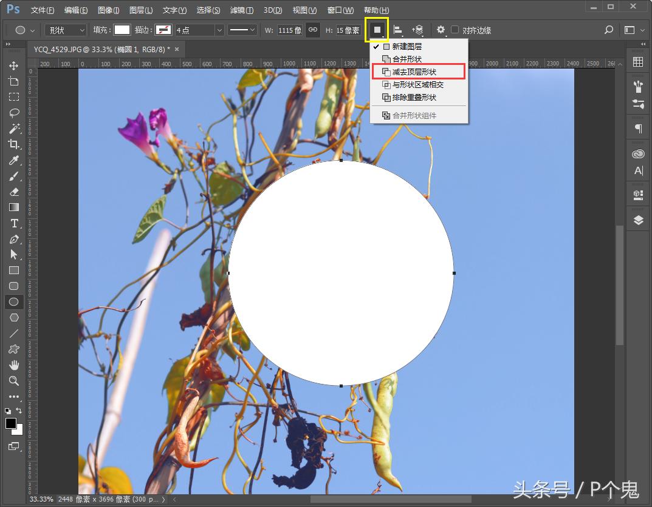
Task: Click the link Width and Height icon
Action: 312,29
